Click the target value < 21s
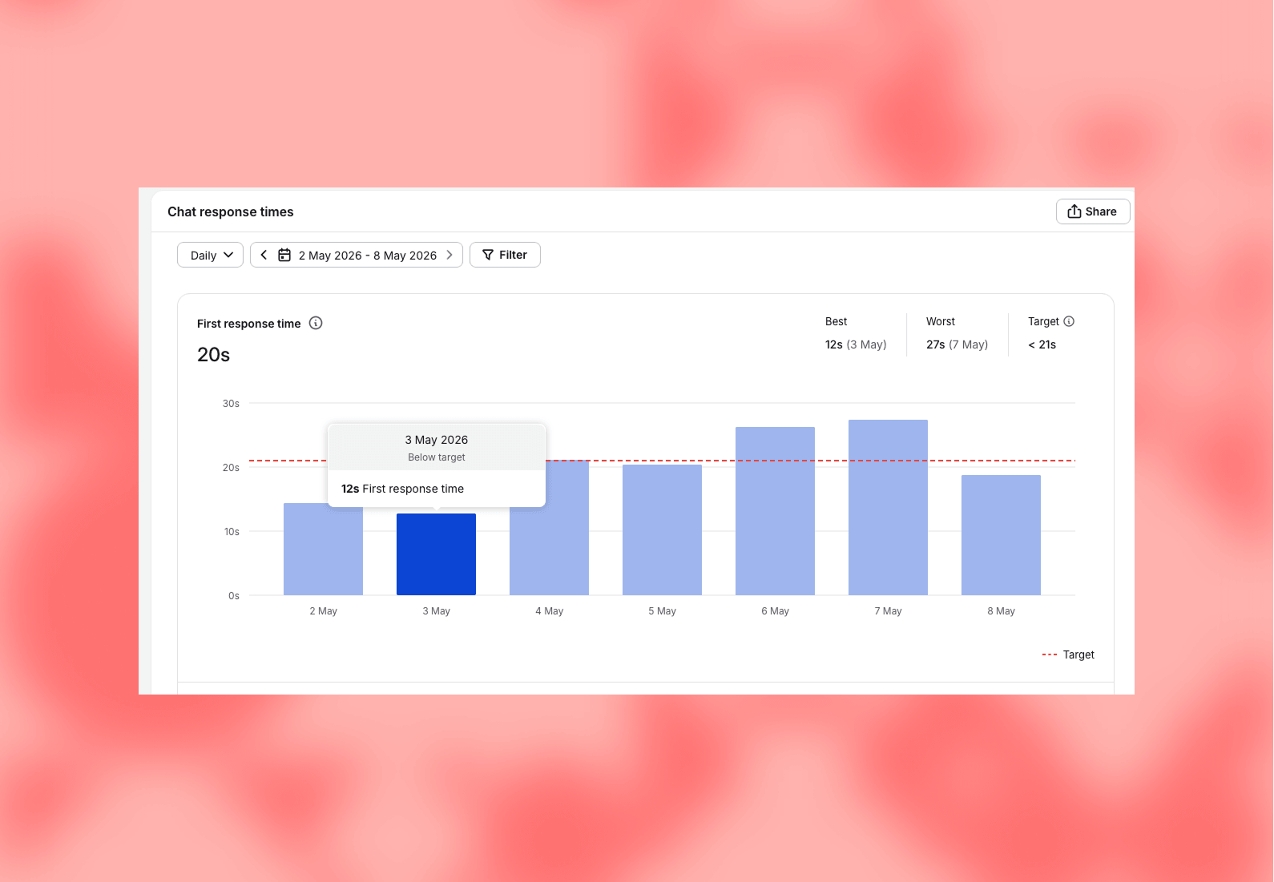The width and height of the screenshot is (1274, 882). coord(1042,344)
